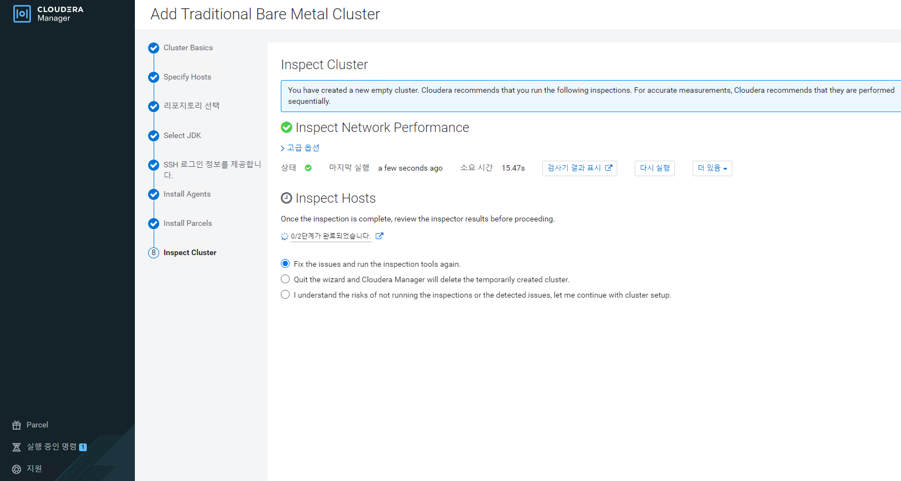Viewport: 901px width, 481px height.
Task: Go to SSH 로그인 정보를 제공합니다 step
Action: coord(212,170)
